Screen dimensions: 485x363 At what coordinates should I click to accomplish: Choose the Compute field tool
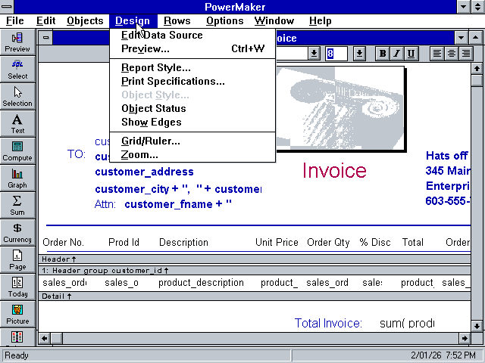coord(17,150)
